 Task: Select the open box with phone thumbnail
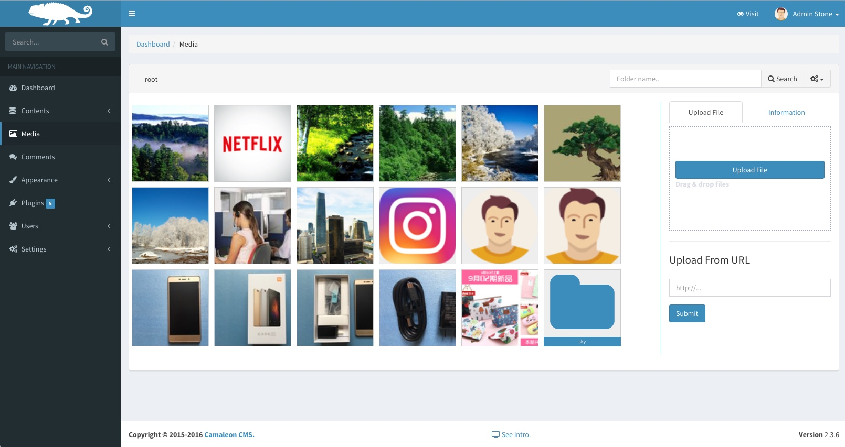coord(335,308)
